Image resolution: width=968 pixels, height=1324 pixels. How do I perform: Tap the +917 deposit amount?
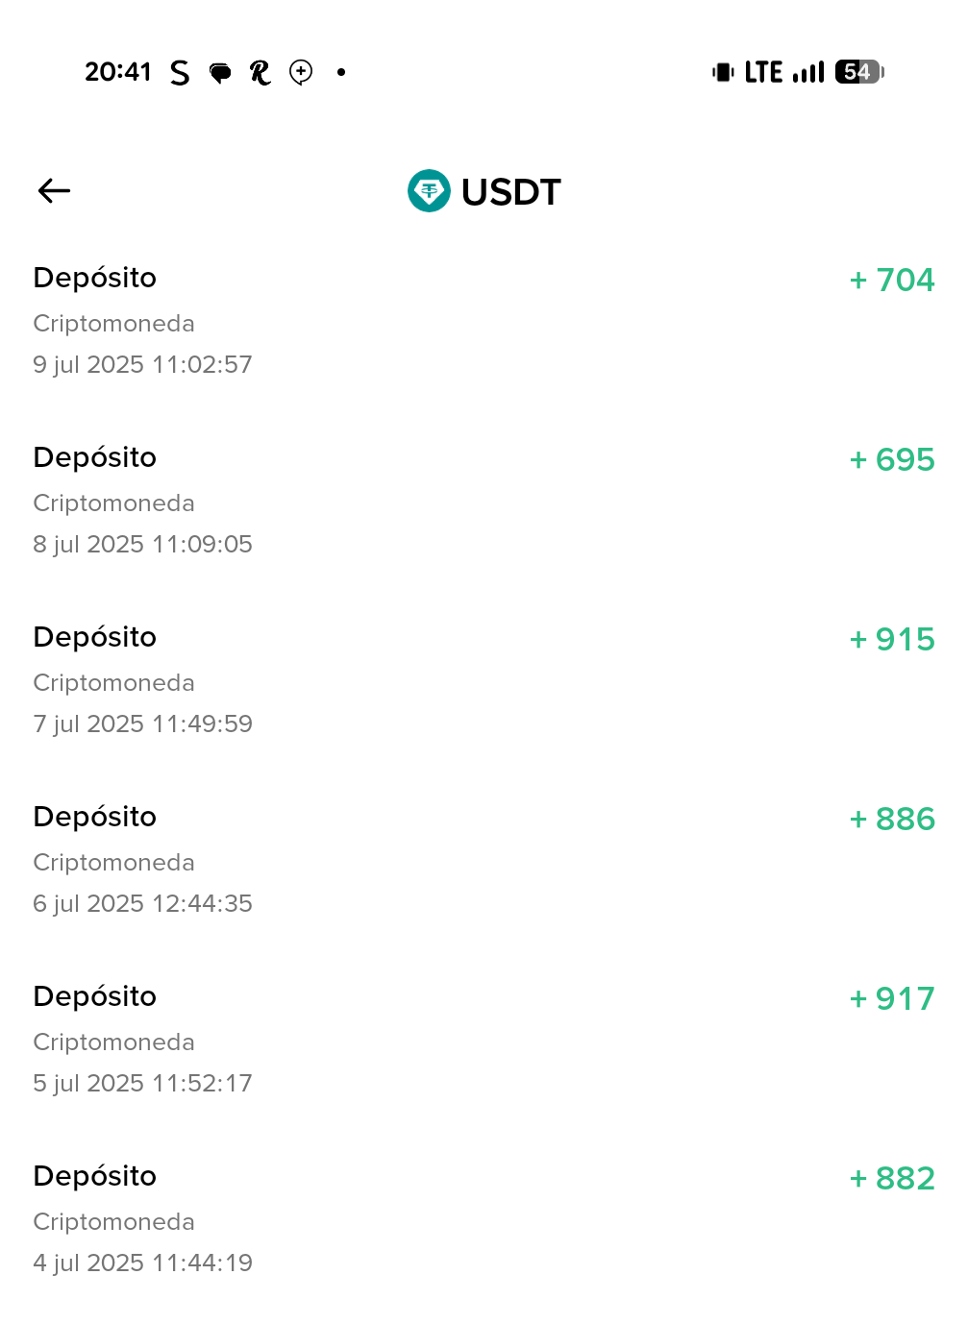892,999
